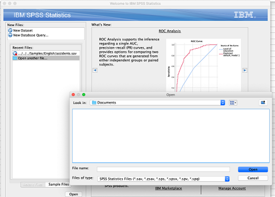Select Open another file entry
The image size is (275, 197).
tap(46, 58)
